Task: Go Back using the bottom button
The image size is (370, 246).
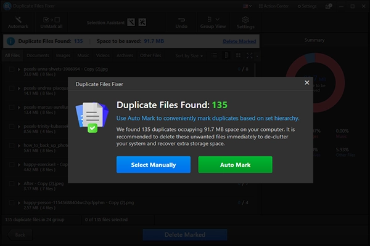Action: 20,235
